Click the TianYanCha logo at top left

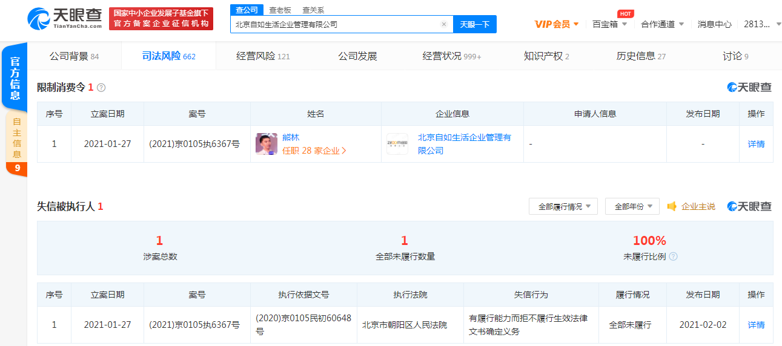click(64, 18)
